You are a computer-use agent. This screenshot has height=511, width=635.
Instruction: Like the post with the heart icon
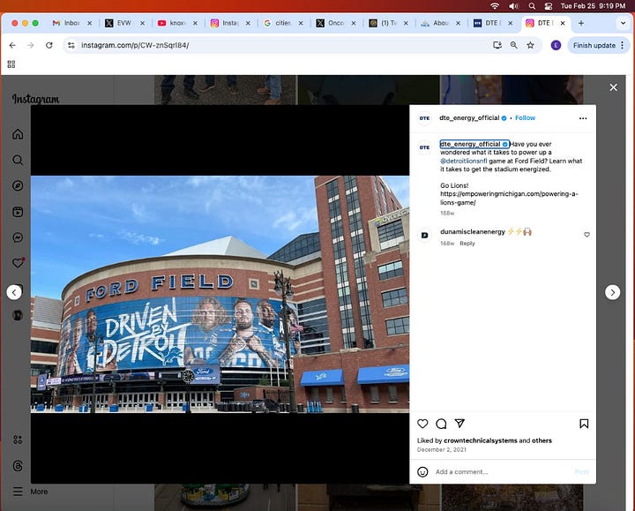coord(422,424)
